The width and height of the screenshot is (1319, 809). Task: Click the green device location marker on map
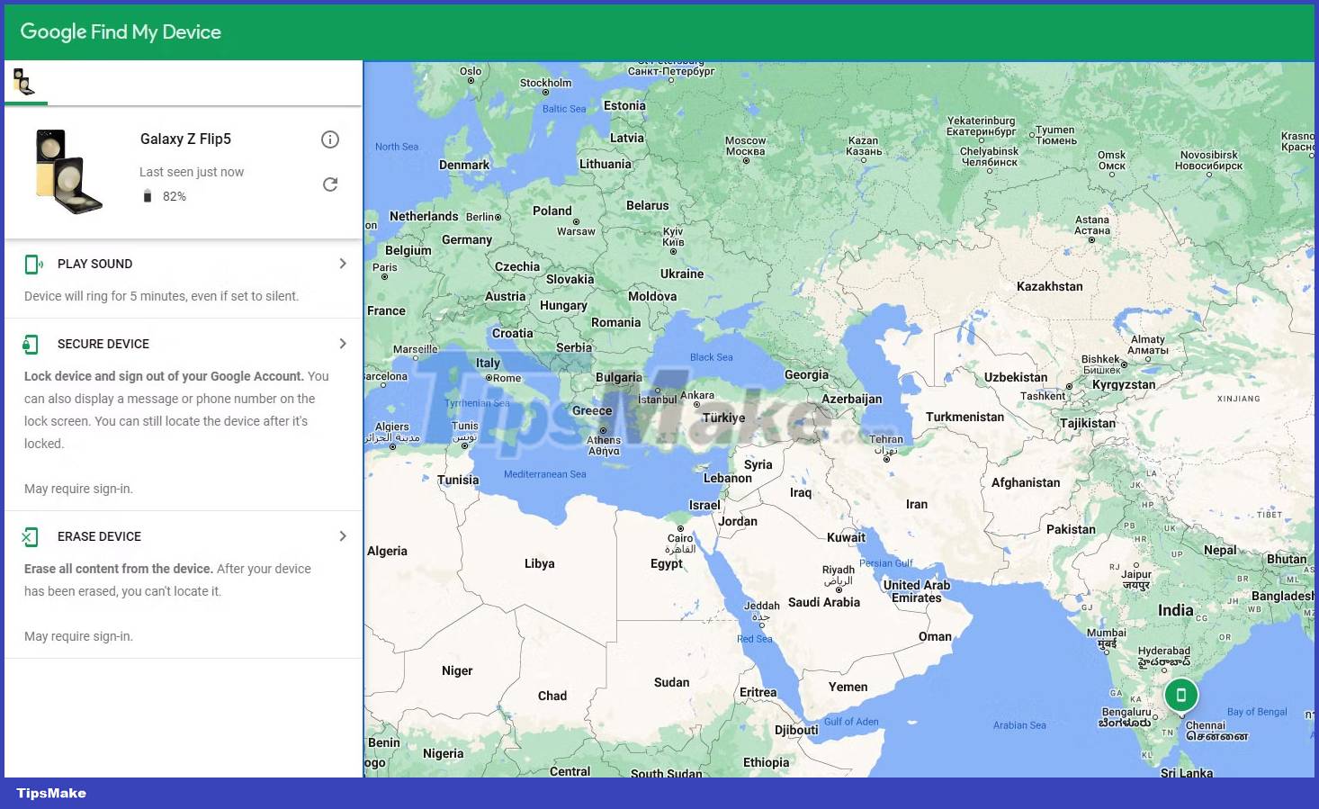1181,695
